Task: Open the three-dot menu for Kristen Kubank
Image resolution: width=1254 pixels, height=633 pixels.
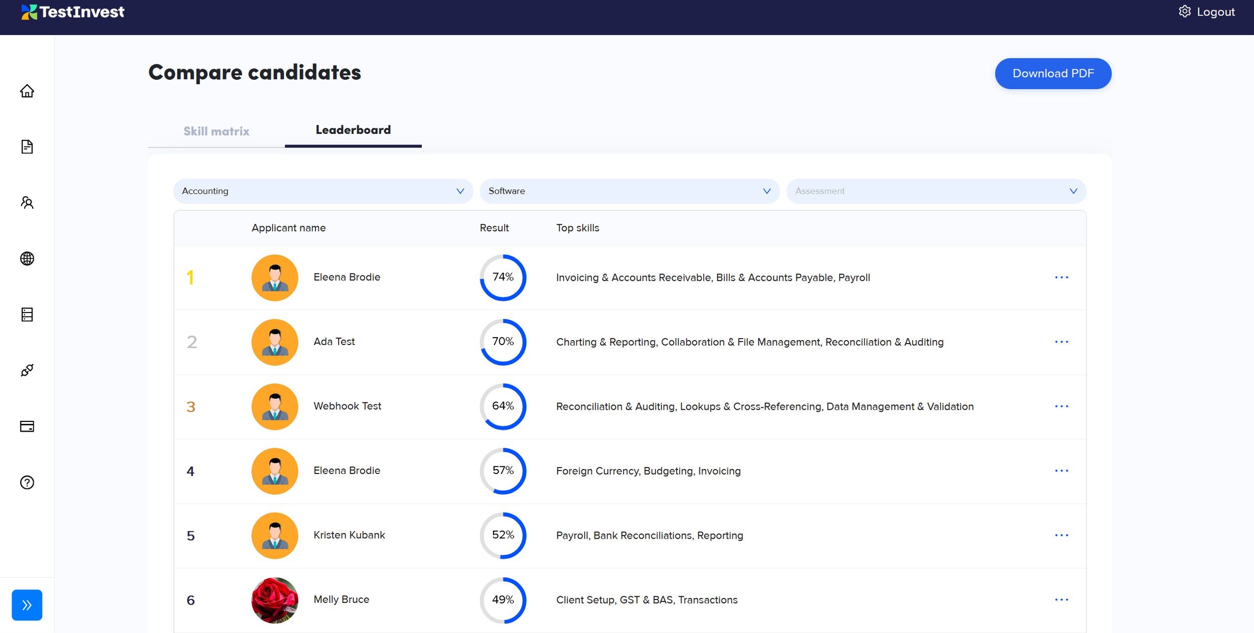Action: (1061, 536)
